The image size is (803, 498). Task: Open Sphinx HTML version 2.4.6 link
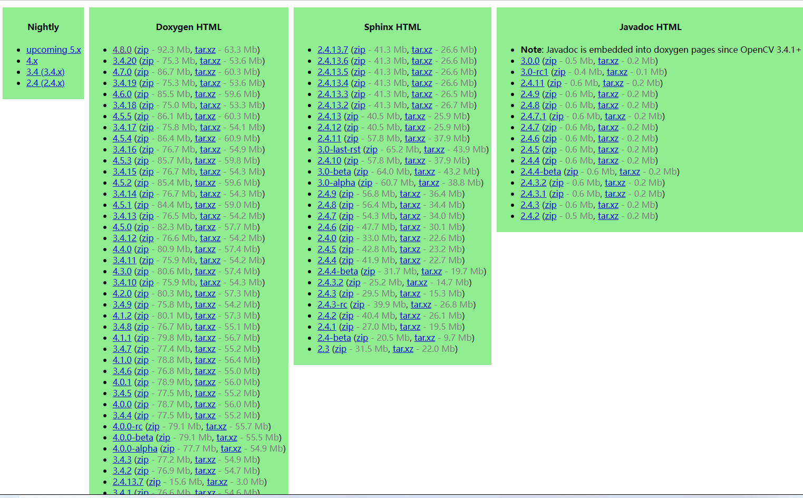point(327,227)
